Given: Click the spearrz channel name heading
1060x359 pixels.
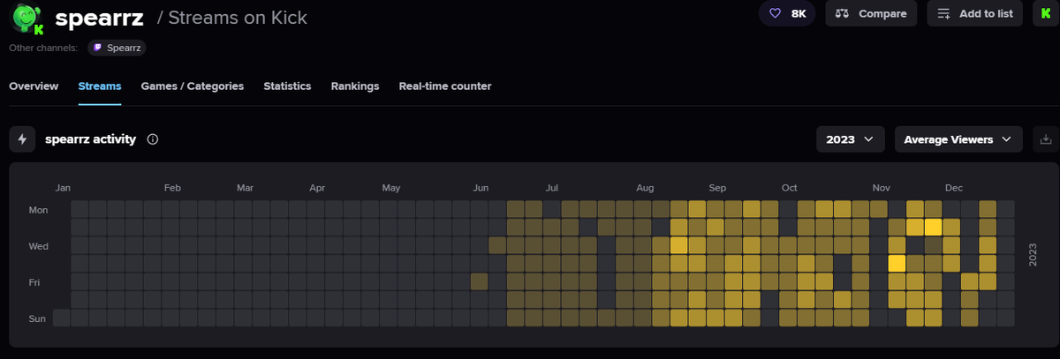Looking at the screenshot, I should (x=99, y=16).
